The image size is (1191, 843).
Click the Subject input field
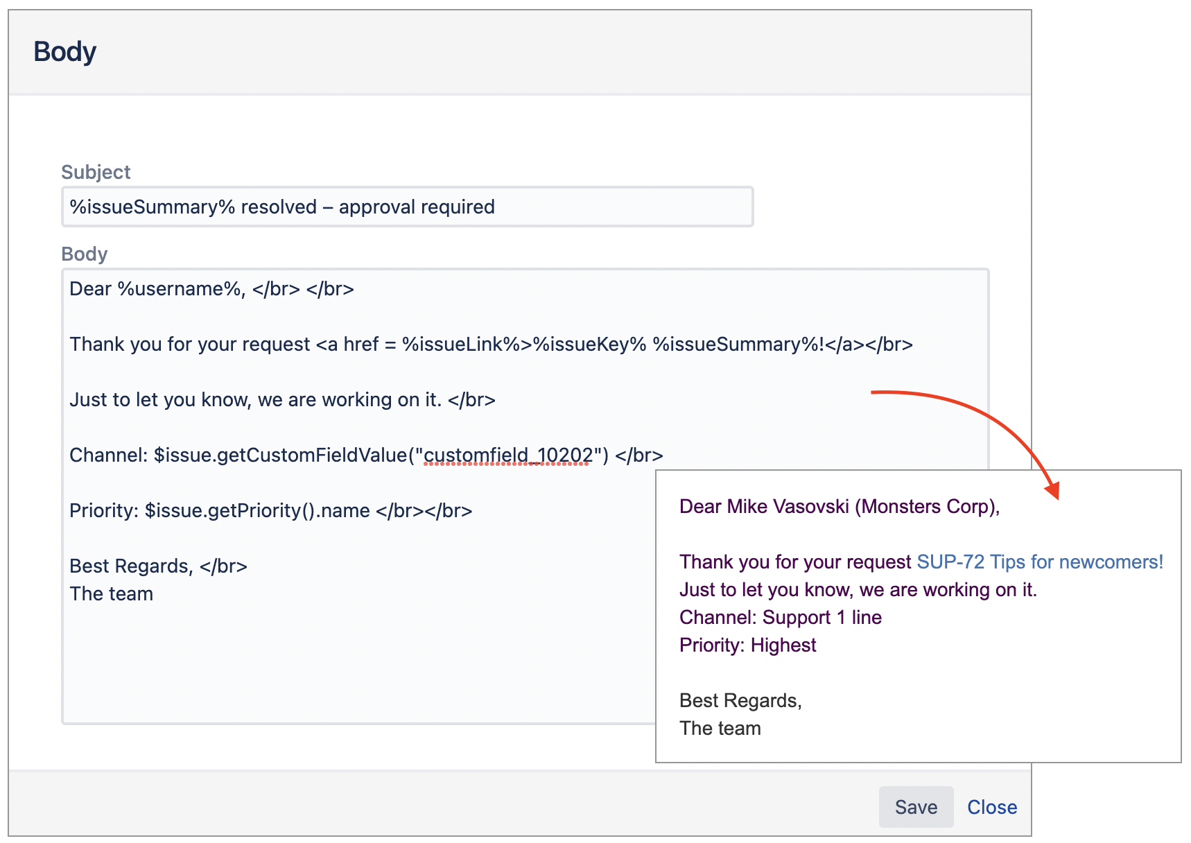pyautogui.click(x=407, y=207)
